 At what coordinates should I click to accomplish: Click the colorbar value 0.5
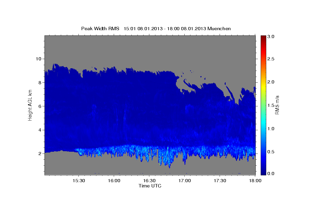271,152
